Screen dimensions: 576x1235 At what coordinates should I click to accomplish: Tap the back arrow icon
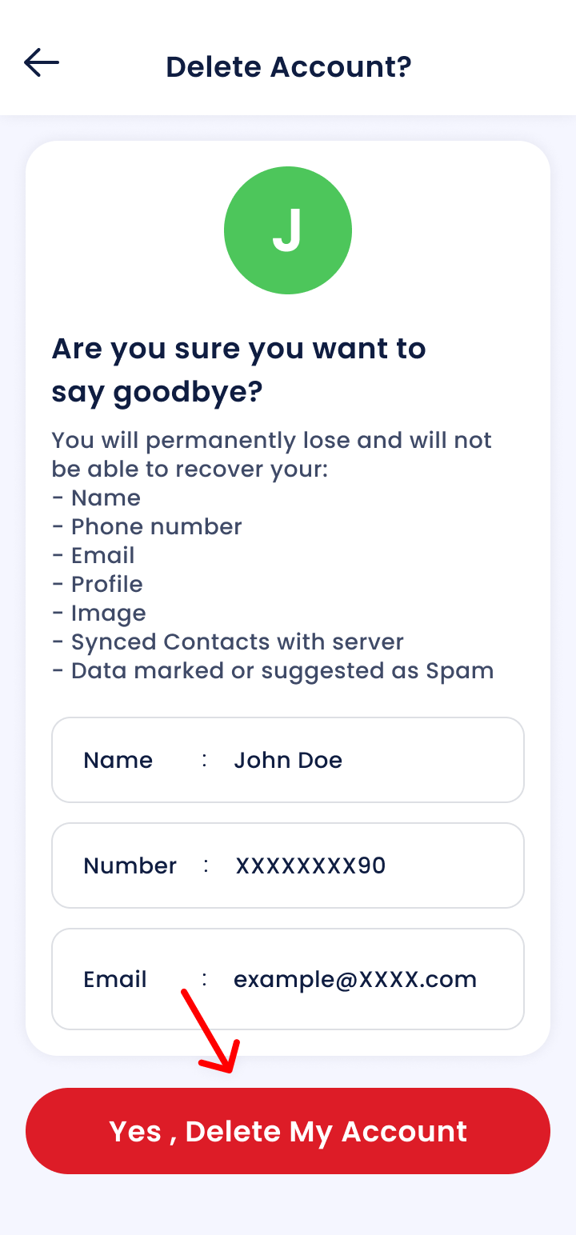point(42,62)
